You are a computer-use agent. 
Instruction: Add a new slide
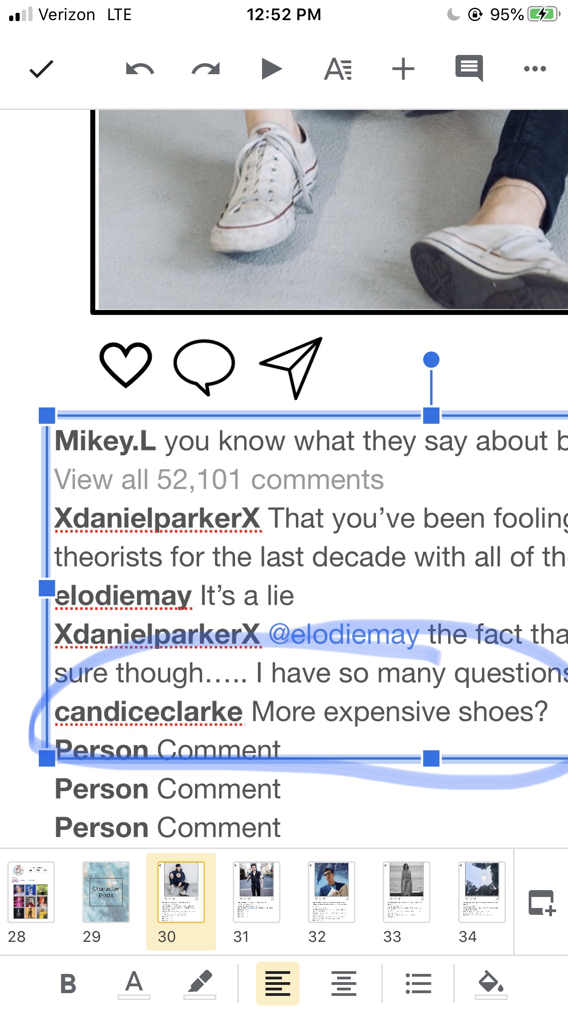(x=541, y=902)
